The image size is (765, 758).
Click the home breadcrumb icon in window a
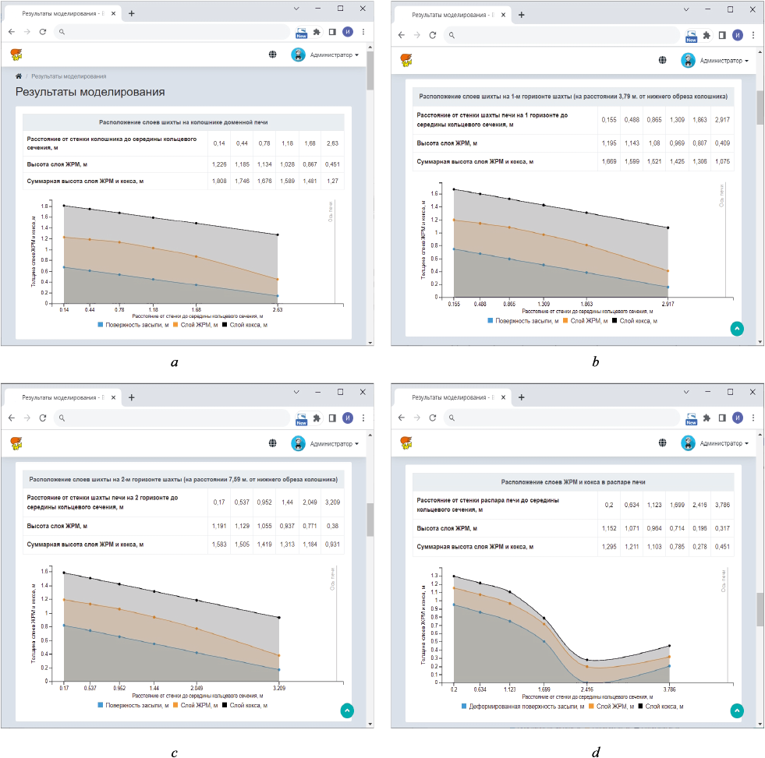19,76
